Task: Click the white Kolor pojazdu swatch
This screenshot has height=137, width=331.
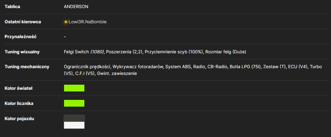Action: [74, 125]
